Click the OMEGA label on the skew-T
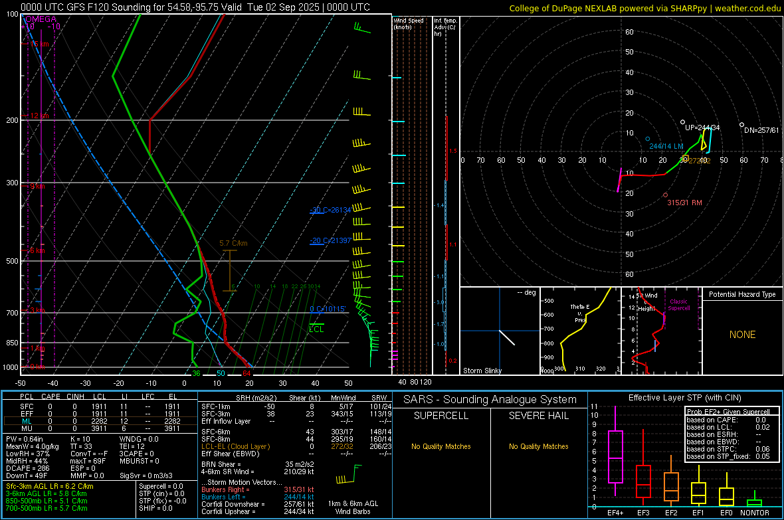The image size is (784, 520). click(41, 19)
